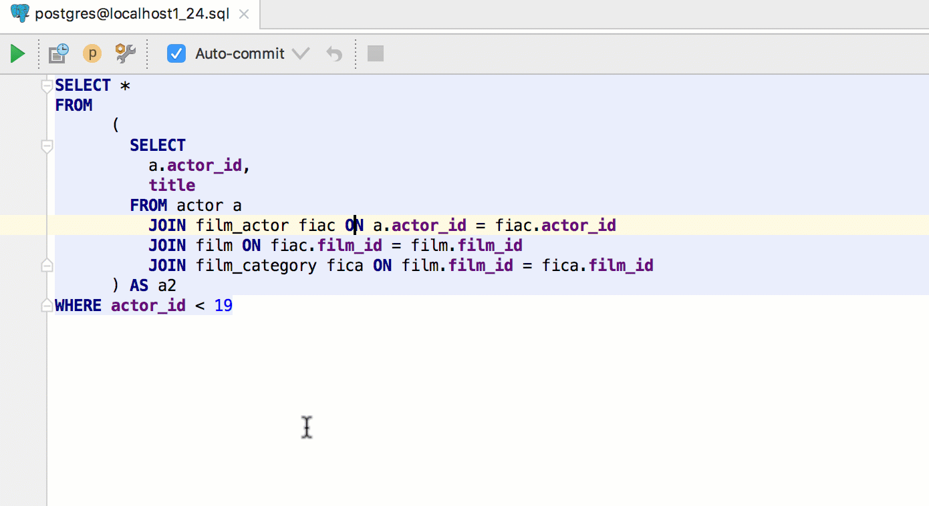The image size is (929, 506).
Task: Click 'FROM actor a' text
Action: tap(186, 206)
